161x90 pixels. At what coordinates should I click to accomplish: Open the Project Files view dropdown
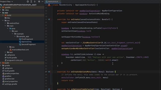[6, 1]
